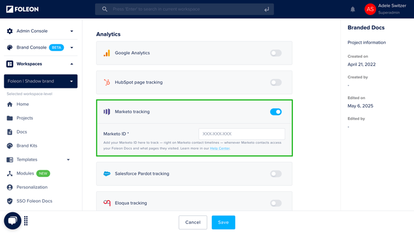Image resolution: width=414 pixels, height=234 pixels.
Task: Enable HubSpot page tracking toggle
Action: tap(276, 82)
